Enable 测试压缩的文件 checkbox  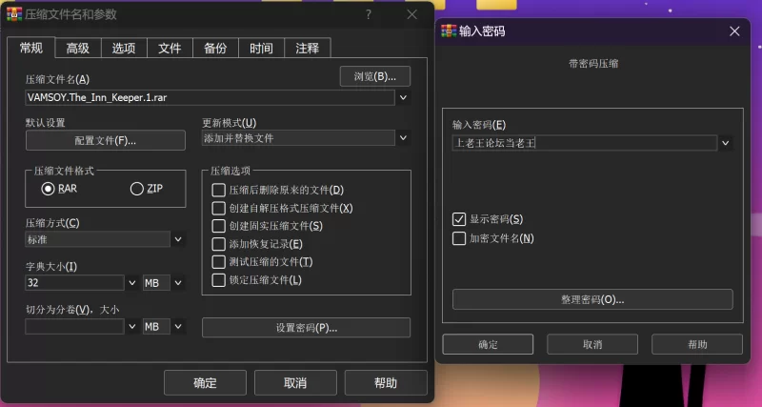tap(219, 262)
